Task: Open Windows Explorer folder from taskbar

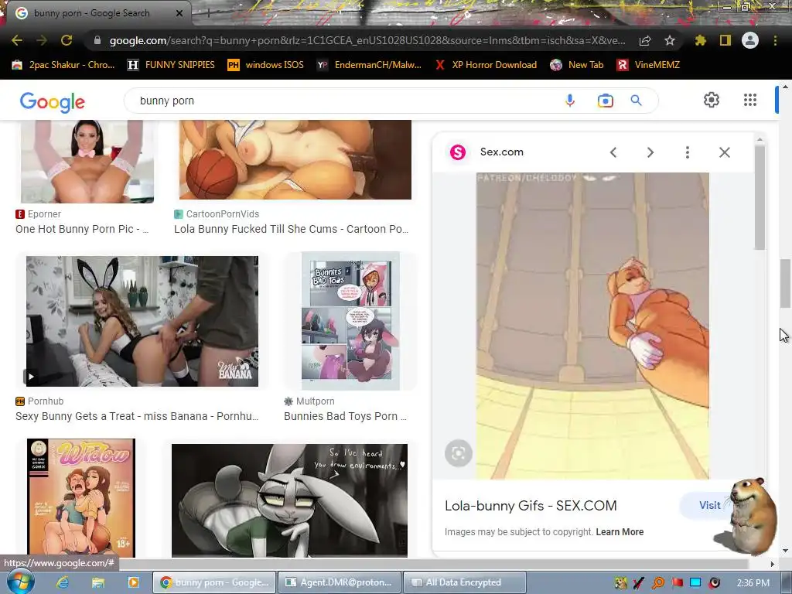Action: click(97, 582)
